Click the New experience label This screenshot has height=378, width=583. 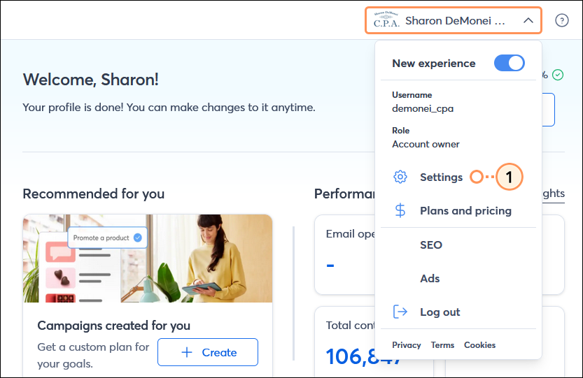(x=433, y=64)
